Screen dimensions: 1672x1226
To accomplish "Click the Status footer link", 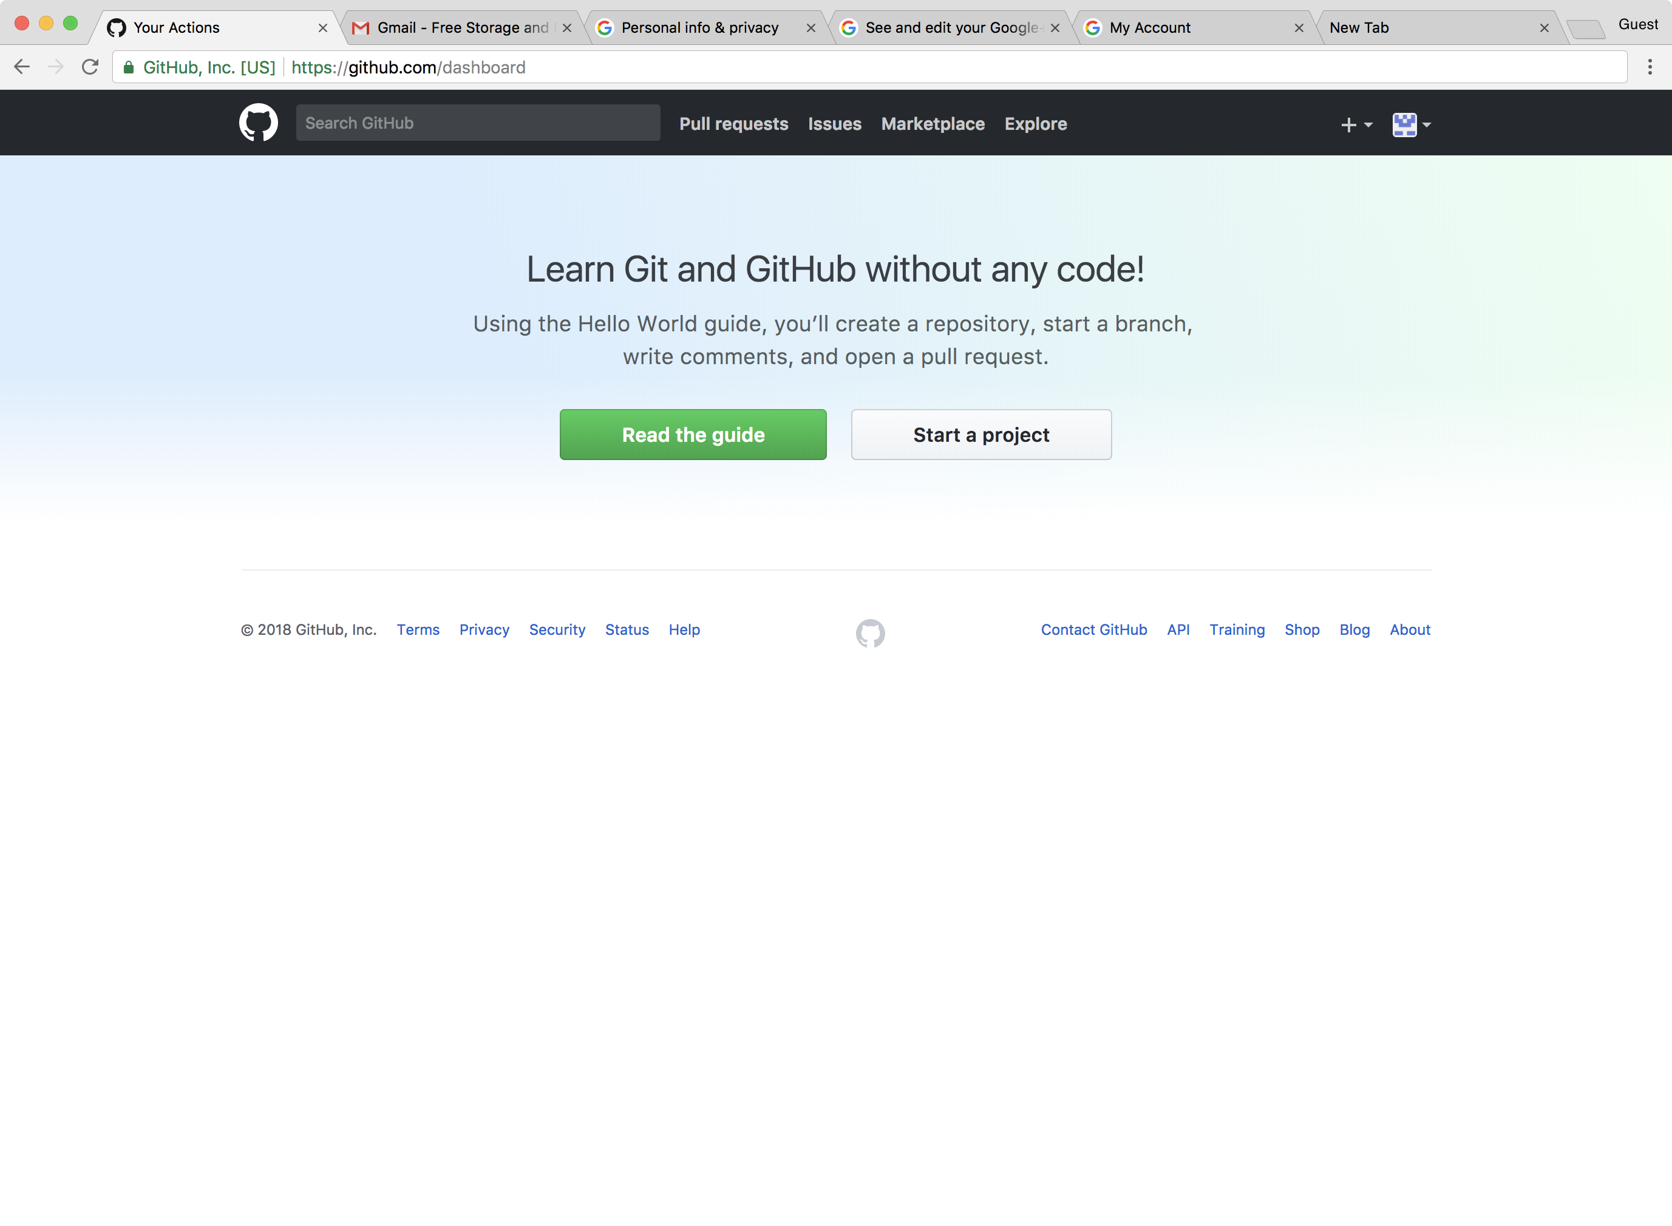I will tap(627, 629).
